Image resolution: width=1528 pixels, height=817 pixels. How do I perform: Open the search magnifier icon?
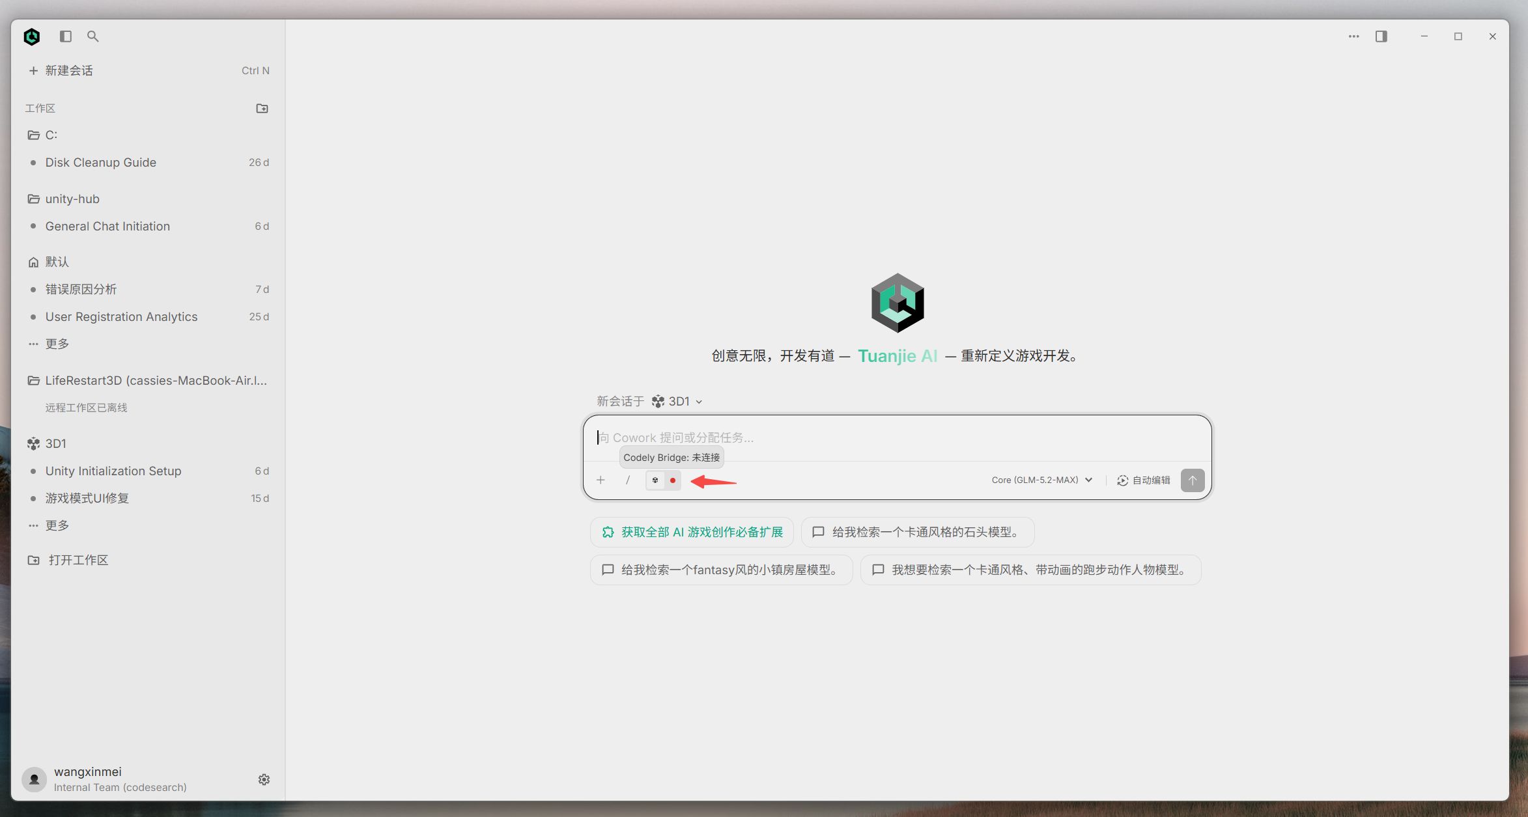coord(93,36)
